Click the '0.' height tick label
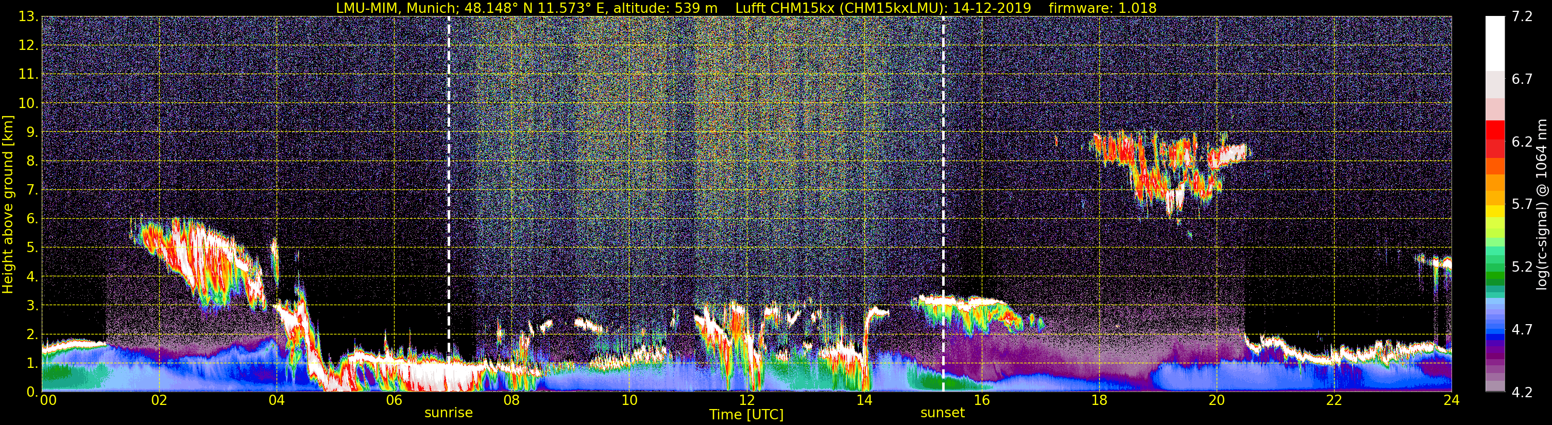 (32, 391)
